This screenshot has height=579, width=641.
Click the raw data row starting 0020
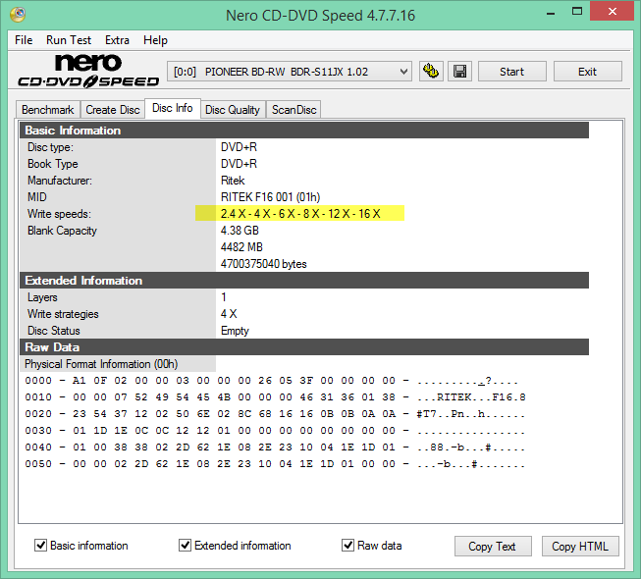pyautogui.click(x=275, y=414)
